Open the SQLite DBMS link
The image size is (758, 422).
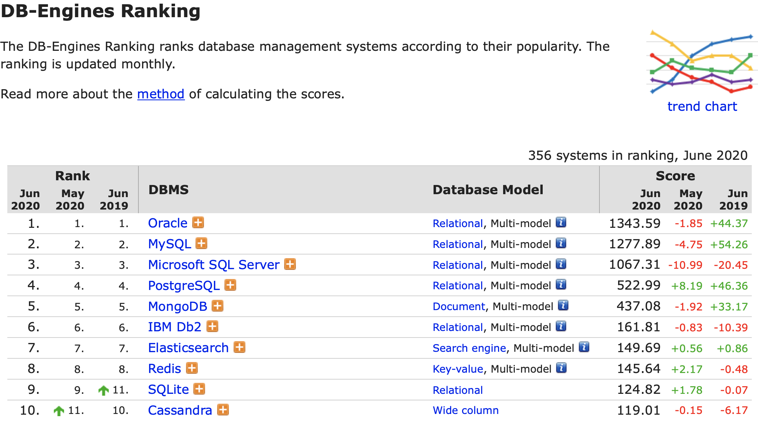168,389
